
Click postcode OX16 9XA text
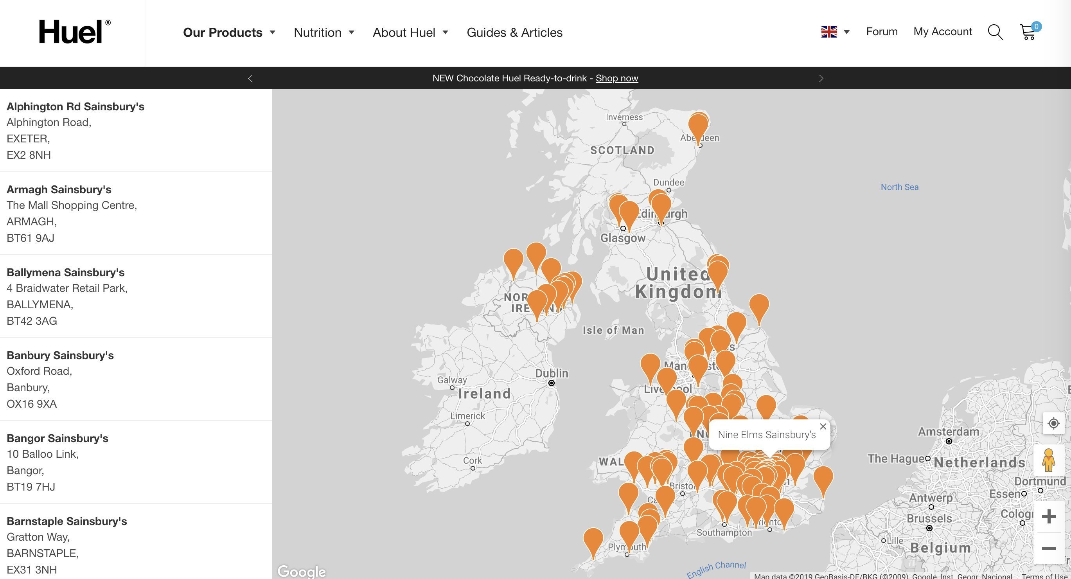32,404
